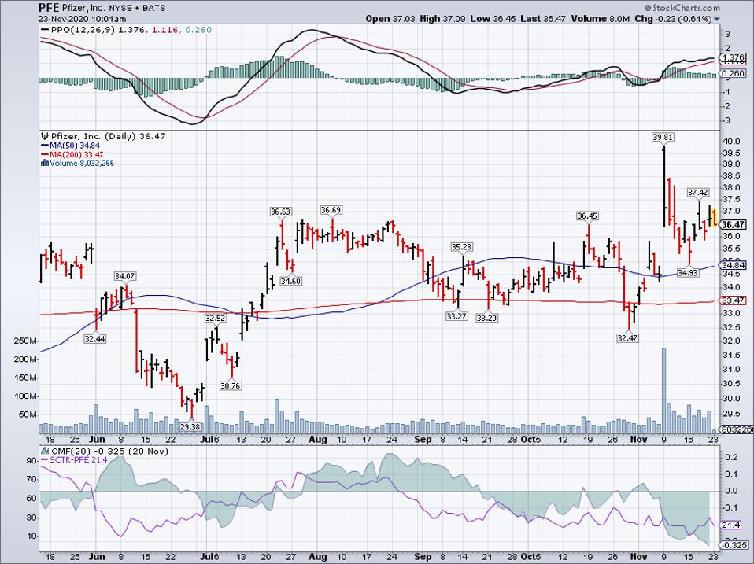Click the volume bars icon in legend
This screenshot has width=754, height=564.
coord(45,164)
